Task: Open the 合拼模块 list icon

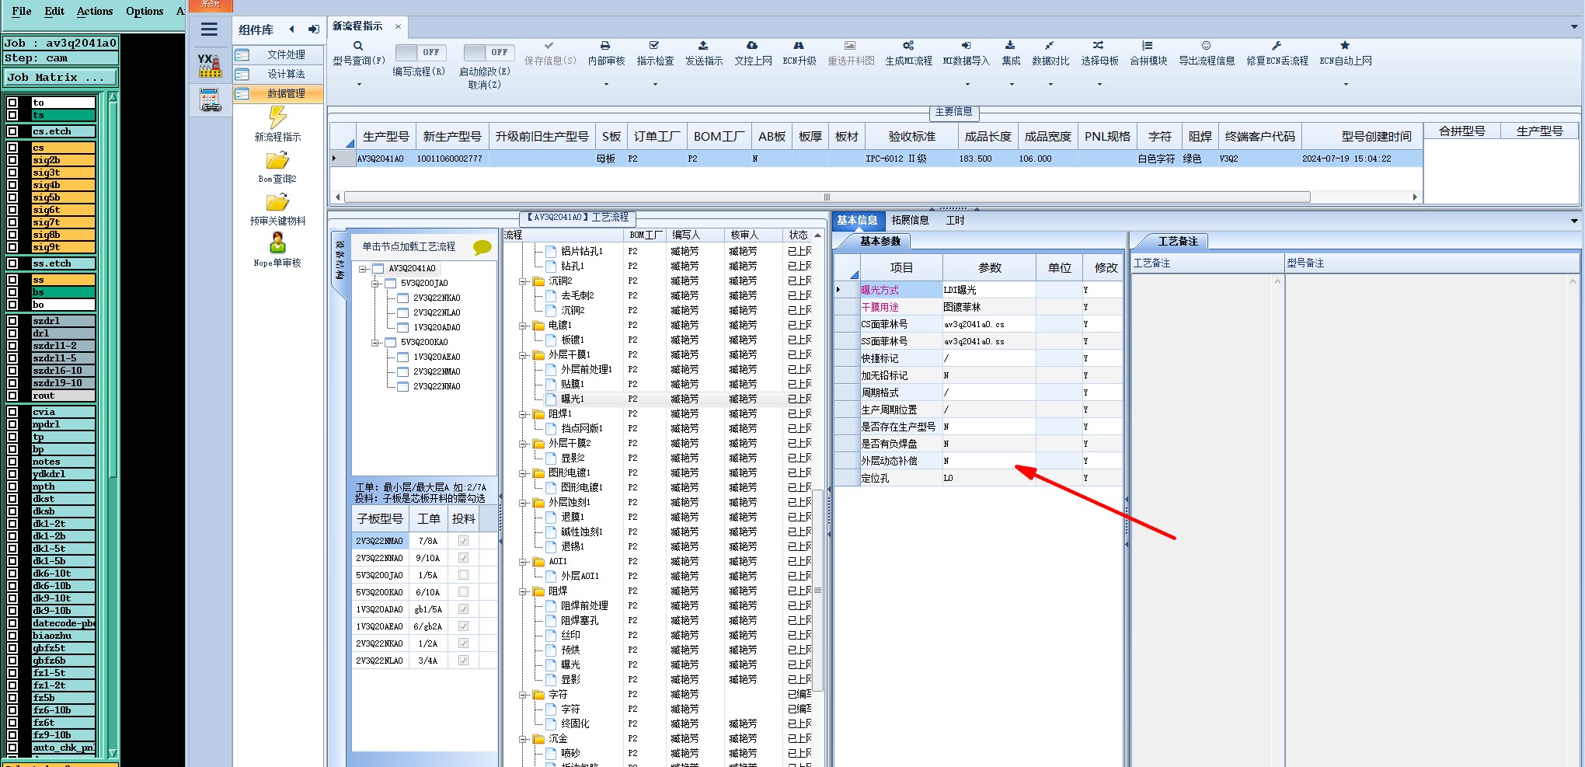Action: pos(1148,46)
